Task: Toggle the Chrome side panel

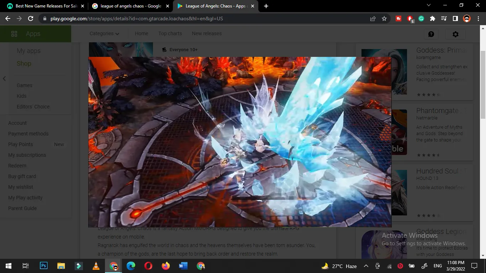Action: 455,18
